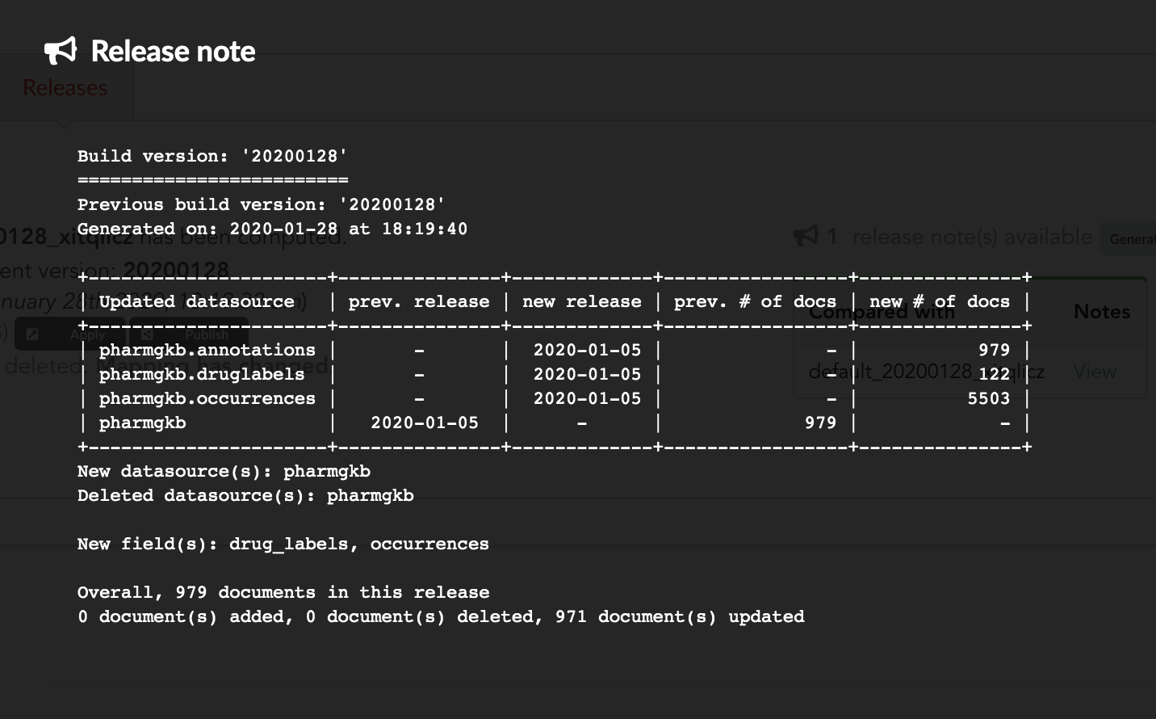1156x719 pixels.
Task: Click the Build version '20200128' line
Action: (x=212, y=156)
